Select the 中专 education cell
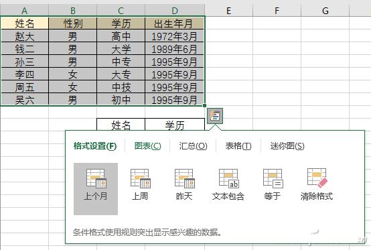This screenshot has height=250, width=371. [121, 62]
